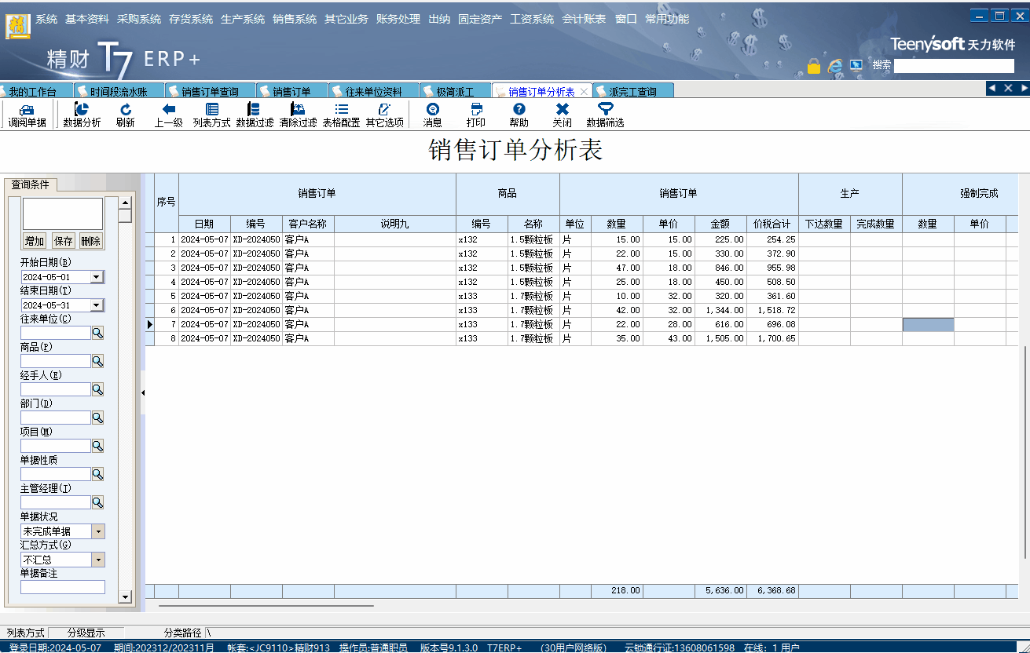Screen dimensions: 1030x653
Task: Expand the 结束日期 date dropdown
Action: click(x=97, y=305)
